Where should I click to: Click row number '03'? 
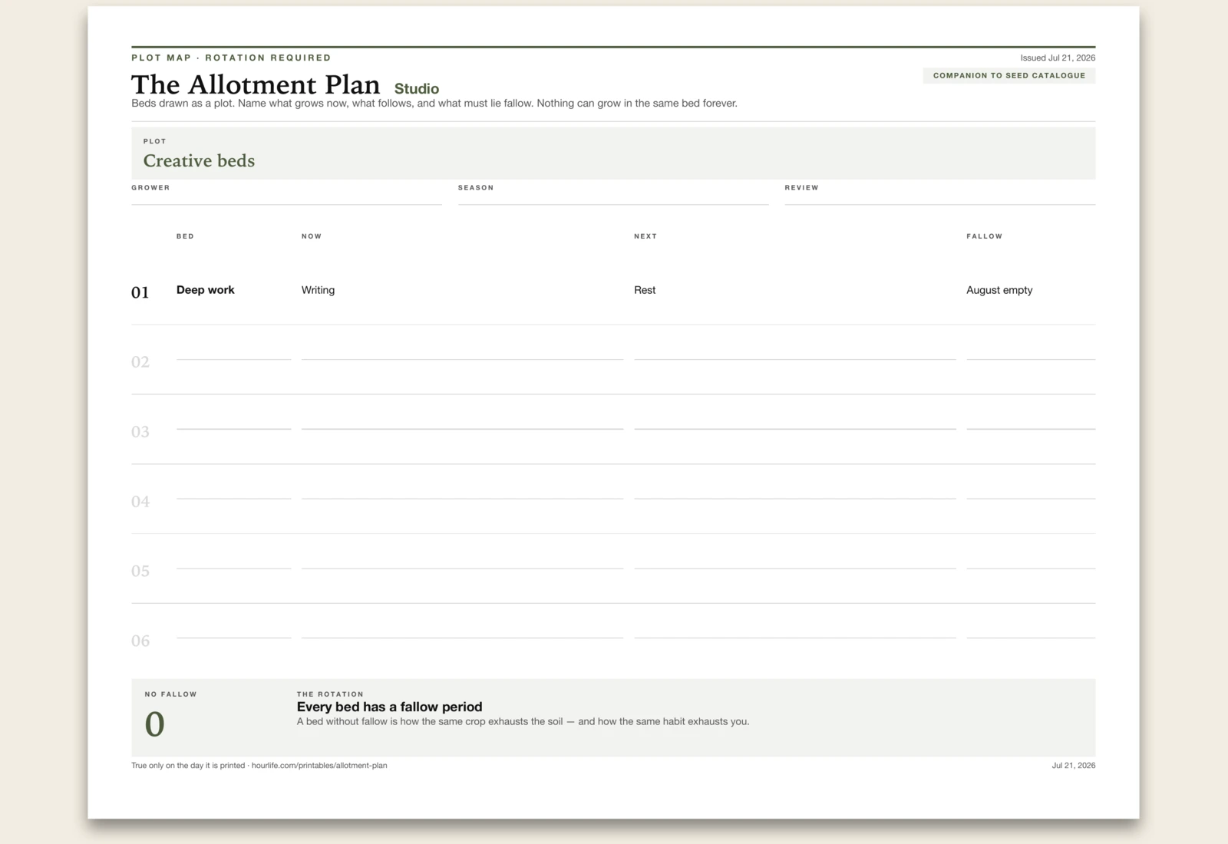(x=140, y=432)
